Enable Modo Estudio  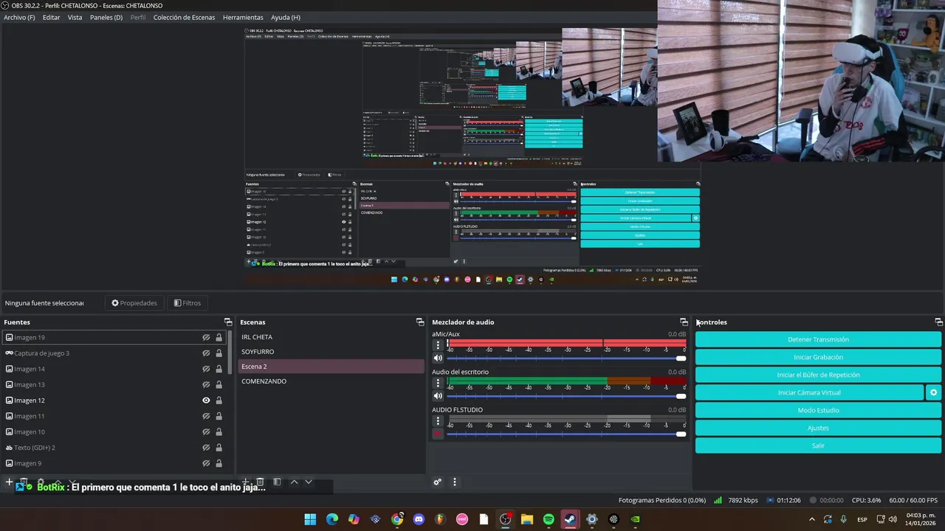818,410
